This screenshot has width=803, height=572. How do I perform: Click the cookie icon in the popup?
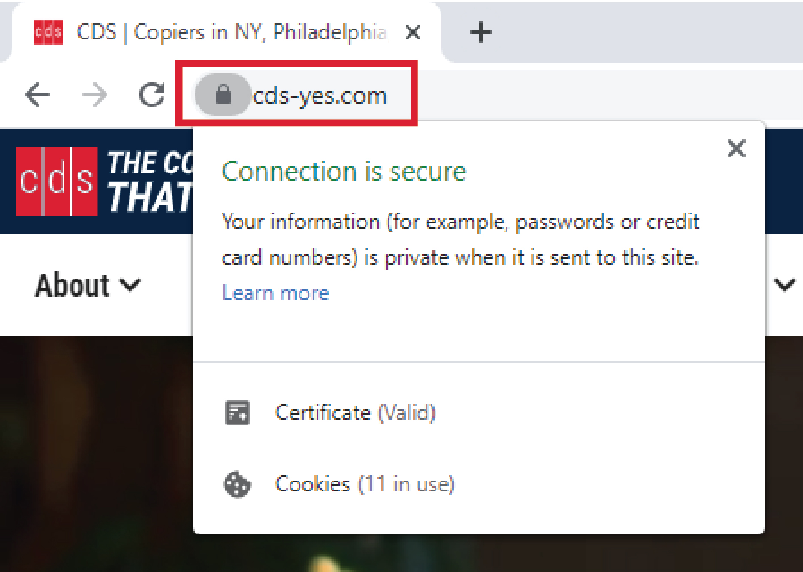click(x=237, y=485)
